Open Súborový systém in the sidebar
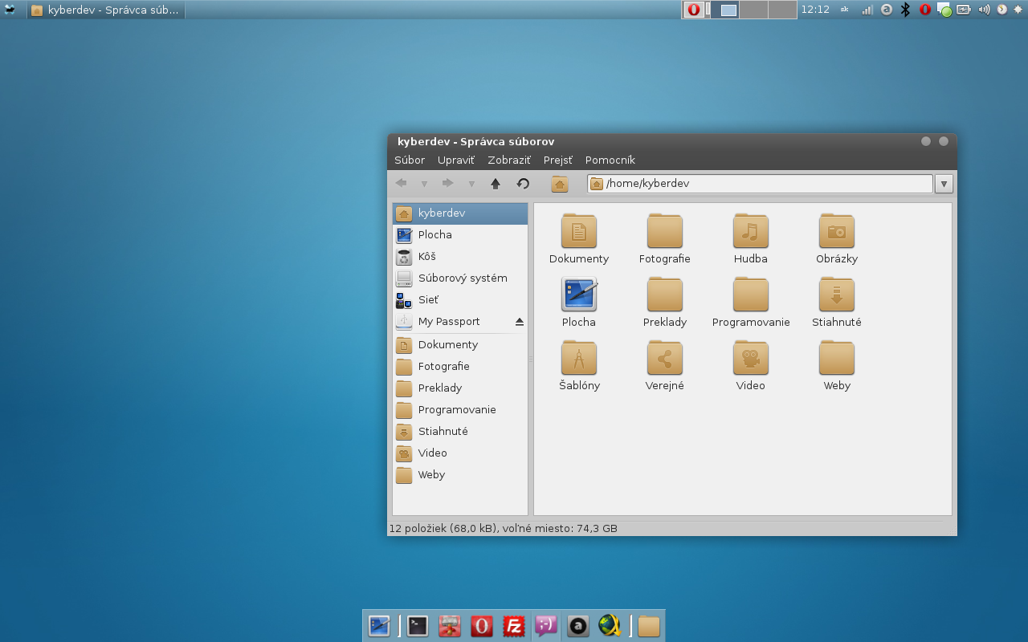This screenshot has height=642, width=1028. pyautogui.click(x=460, y=278)
